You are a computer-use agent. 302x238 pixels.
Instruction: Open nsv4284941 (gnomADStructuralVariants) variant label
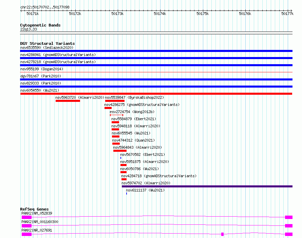click(x=58, y=55)
